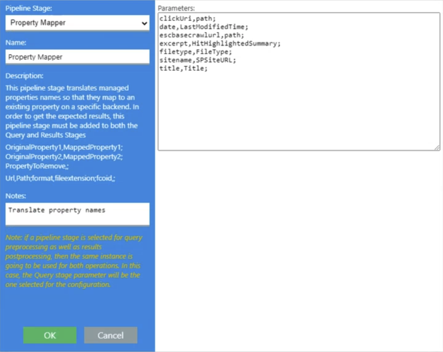Click the excerpt,HitHighlightedSummary; parameter line
The image size is (443, 352).
[x=220, y=44]
